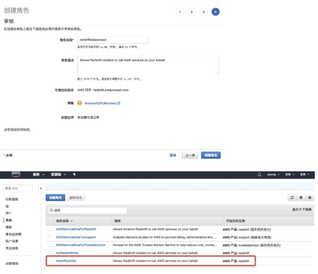Click the redshift.amazonaws.com trusted entity text
This screenshot has width=318, height=274.
[111, 90]
